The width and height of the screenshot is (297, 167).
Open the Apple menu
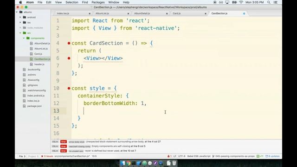click(20, 2)
